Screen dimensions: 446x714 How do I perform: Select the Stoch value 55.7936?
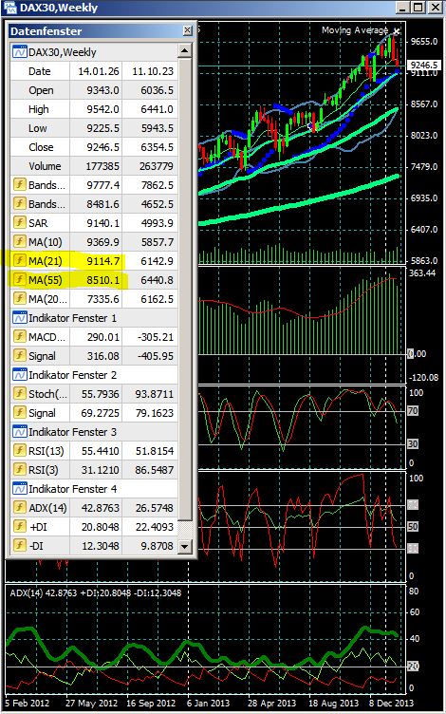[x=101, y=394]
